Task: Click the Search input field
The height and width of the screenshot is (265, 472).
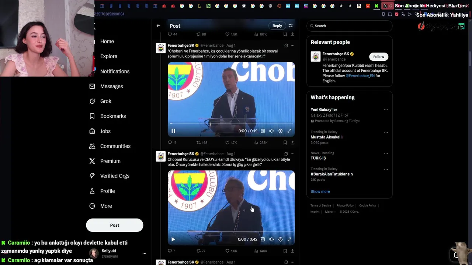Action: pos(349,26)
